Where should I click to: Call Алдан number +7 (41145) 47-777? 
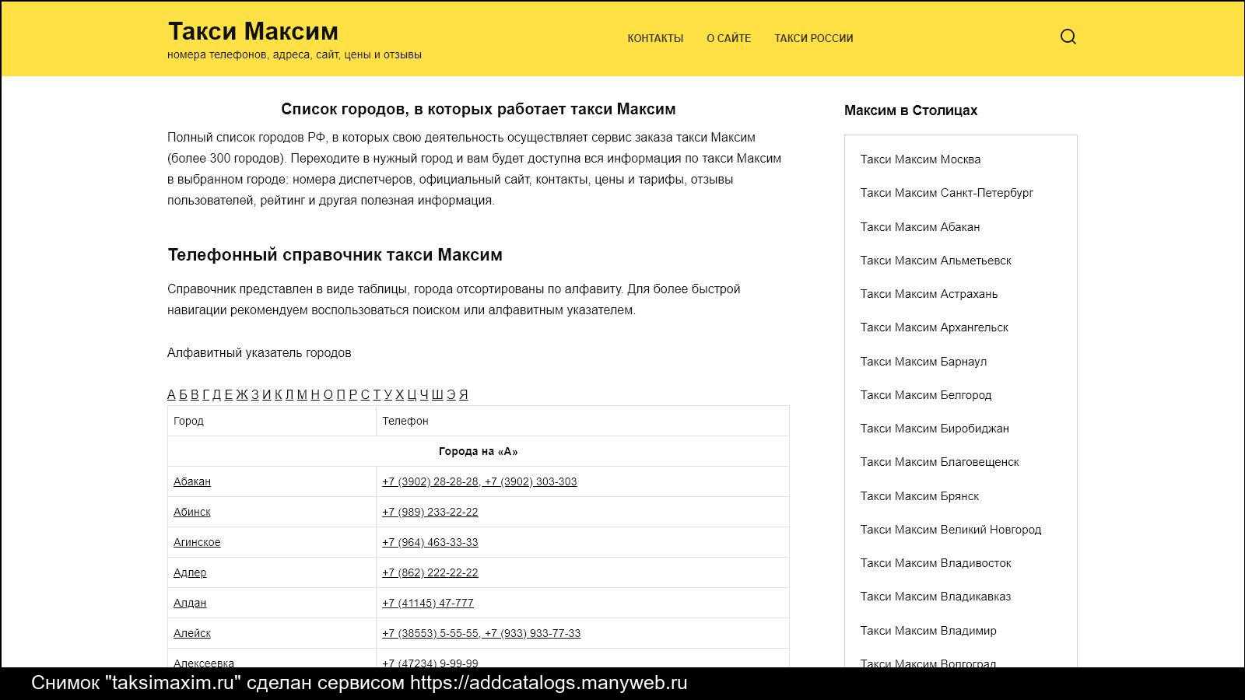pos(428,603)
